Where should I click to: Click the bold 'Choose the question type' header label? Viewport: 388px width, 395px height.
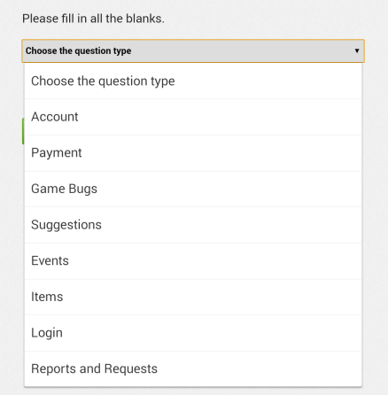78,50
